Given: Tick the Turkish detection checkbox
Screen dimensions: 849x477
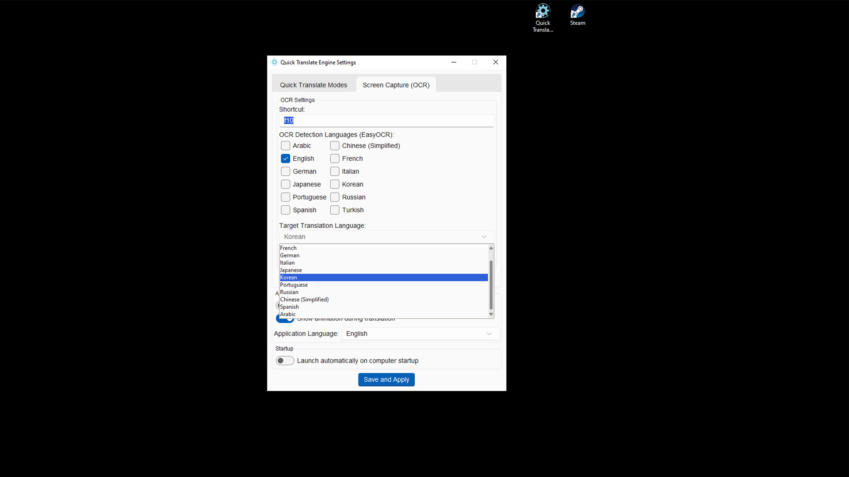Looking at the screenshot, I should [335, 210].
